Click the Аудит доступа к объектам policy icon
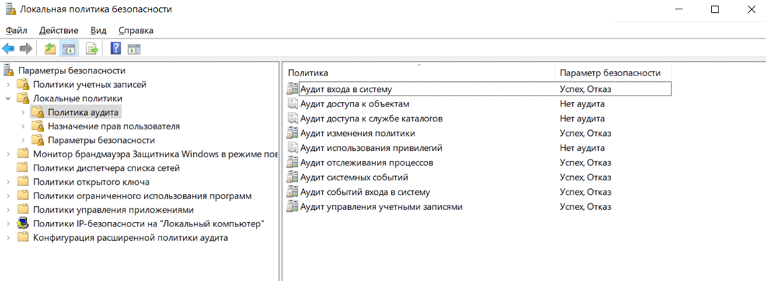The image size is (766, 281). (292, 103)
